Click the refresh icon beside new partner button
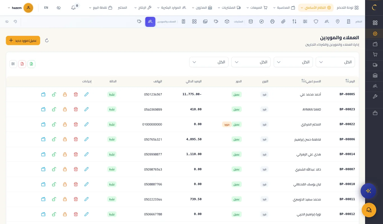This screenshot has width=383, height=224. point(47,40)
